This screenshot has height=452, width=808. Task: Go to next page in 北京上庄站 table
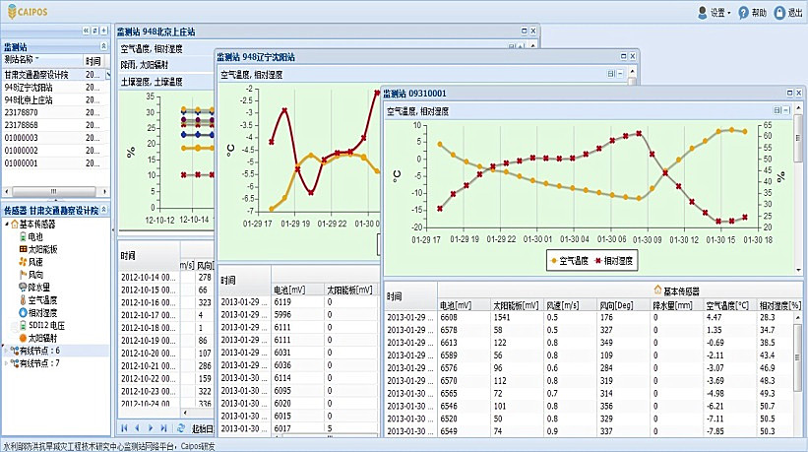tap(151, 427)
